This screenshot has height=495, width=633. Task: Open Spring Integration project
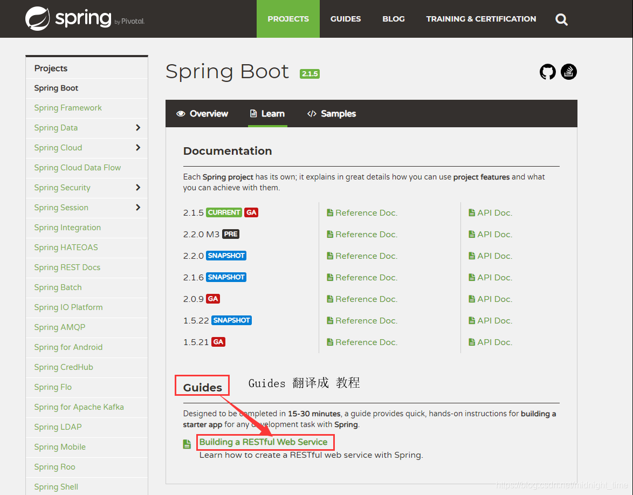(x=67, y=228)
